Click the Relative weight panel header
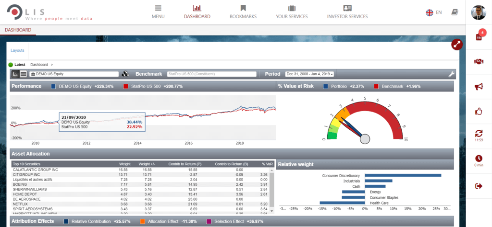 pos(365,164)
